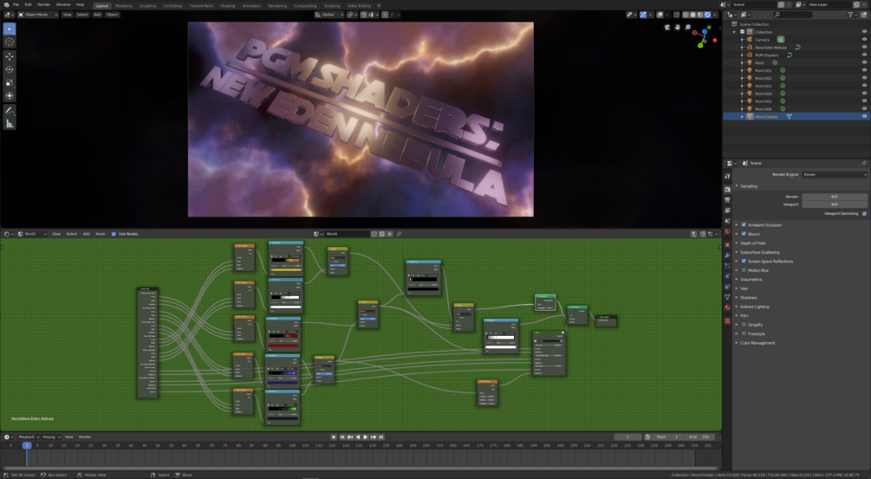Hide the Camera object with its eye icon
The image size is (871, 479).
tap(864, 39)
